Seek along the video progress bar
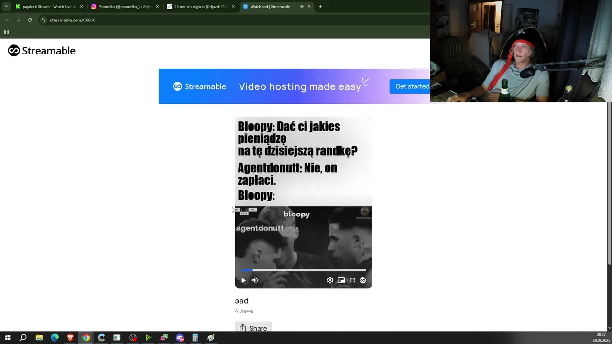This screenshot has height=344, width=612. (x=303, y=270)
